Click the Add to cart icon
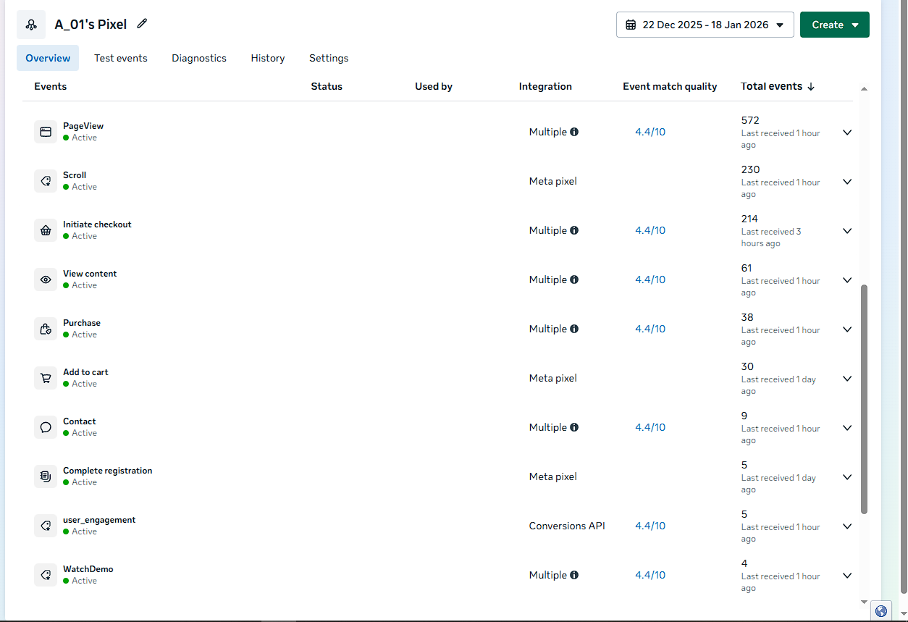 (46, 378)
